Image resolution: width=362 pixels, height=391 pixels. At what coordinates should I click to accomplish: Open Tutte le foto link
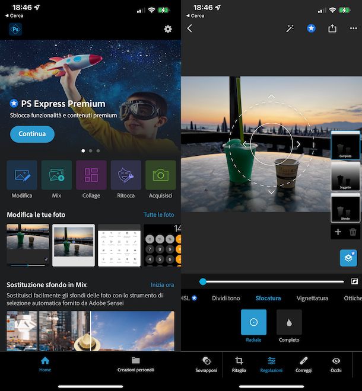click(158, 214)
